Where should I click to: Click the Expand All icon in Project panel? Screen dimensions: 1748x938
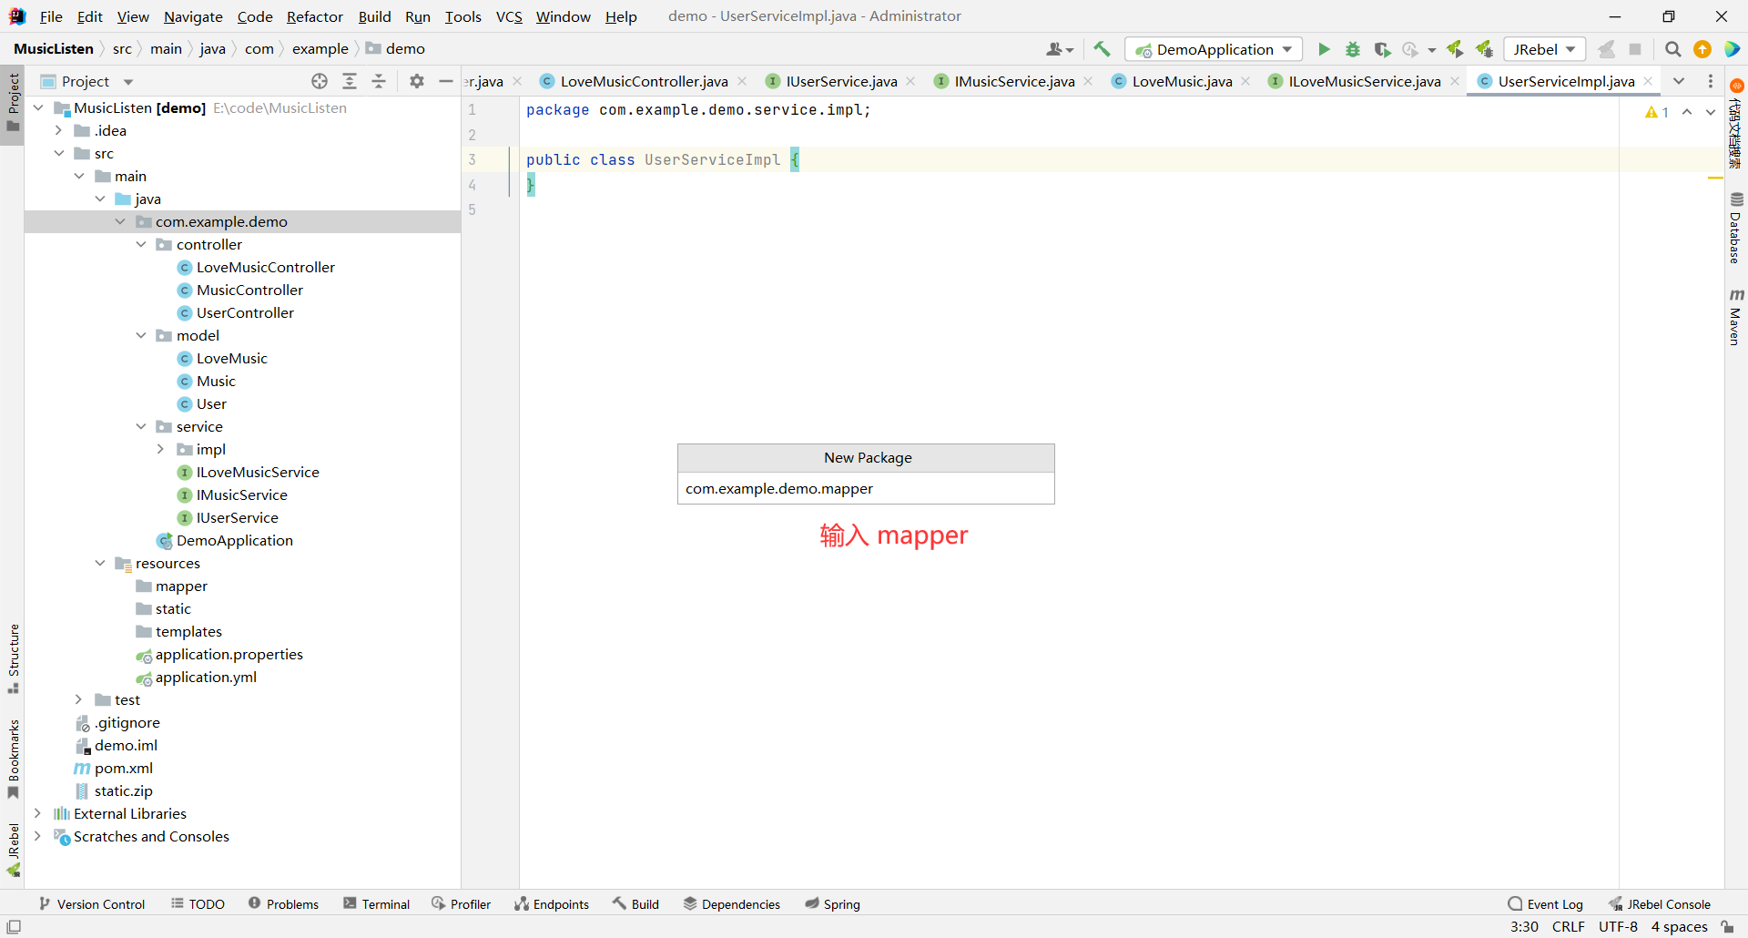click(350, 81)
